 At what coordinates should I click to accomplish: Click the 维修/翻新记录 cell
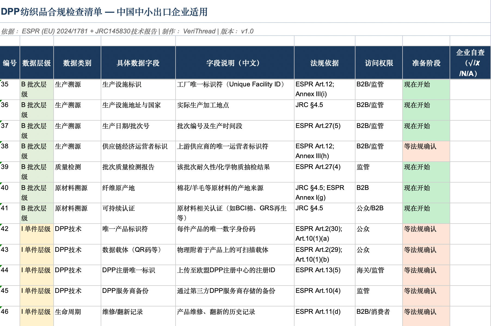tap(138, 316)
